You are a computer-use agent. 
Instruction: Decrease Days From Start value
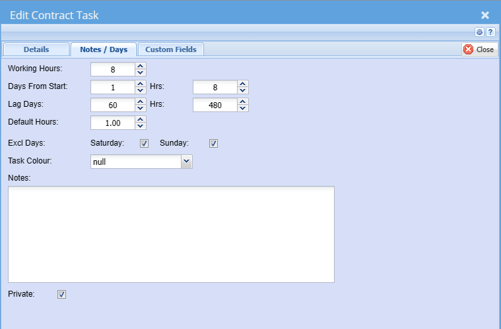tap(141, 90)
